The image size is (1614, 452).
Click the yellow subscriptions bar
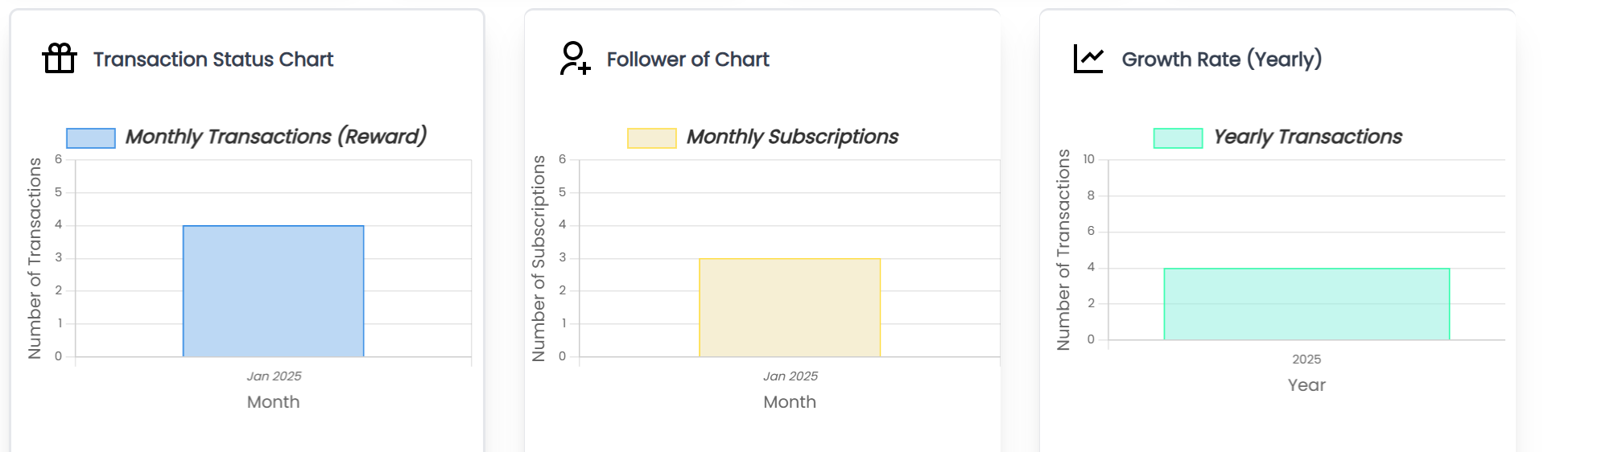point(790,307)
